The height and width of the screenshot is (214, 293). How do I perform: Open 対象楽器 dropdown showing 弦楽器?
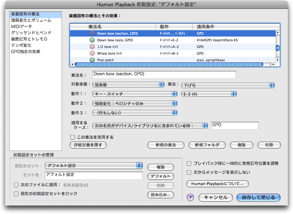[x=128, y=85]
